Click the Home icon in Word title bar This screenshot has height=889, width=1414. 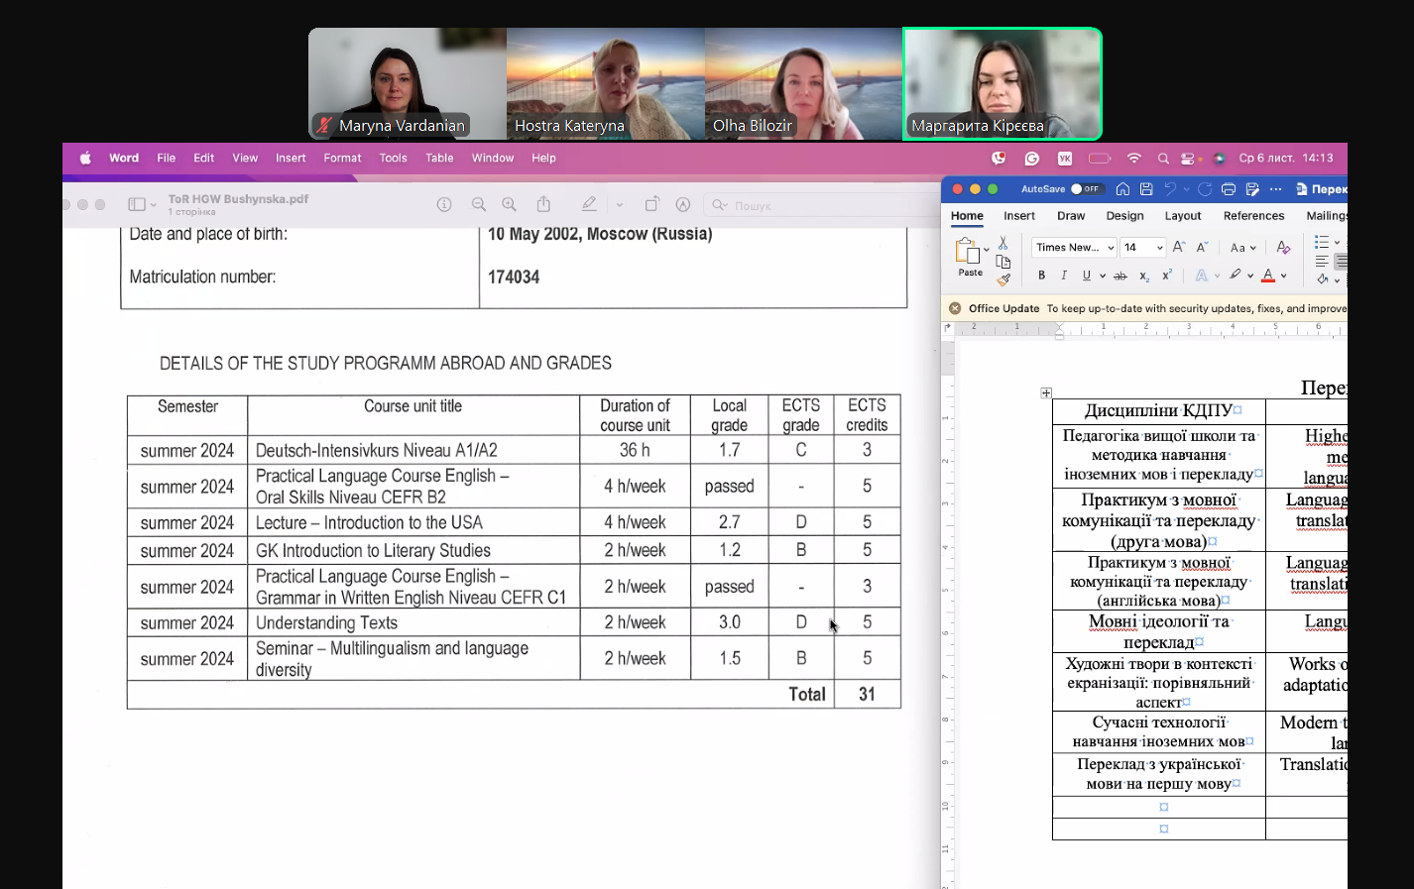click(x=1122, y=189)
